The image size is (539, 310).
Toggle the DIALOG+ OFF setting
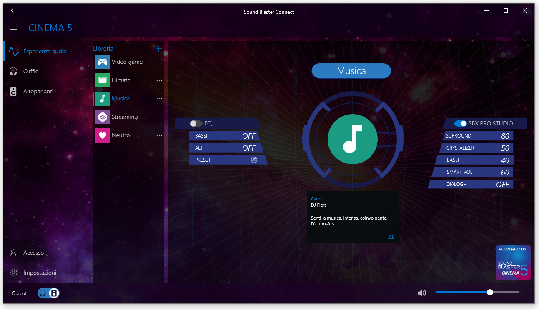(x=471, y=184)
